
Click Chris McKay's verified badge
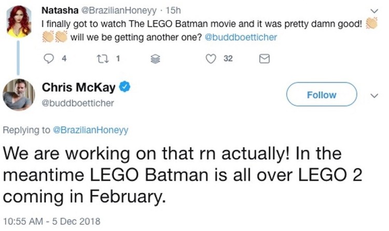coord(124,88)
